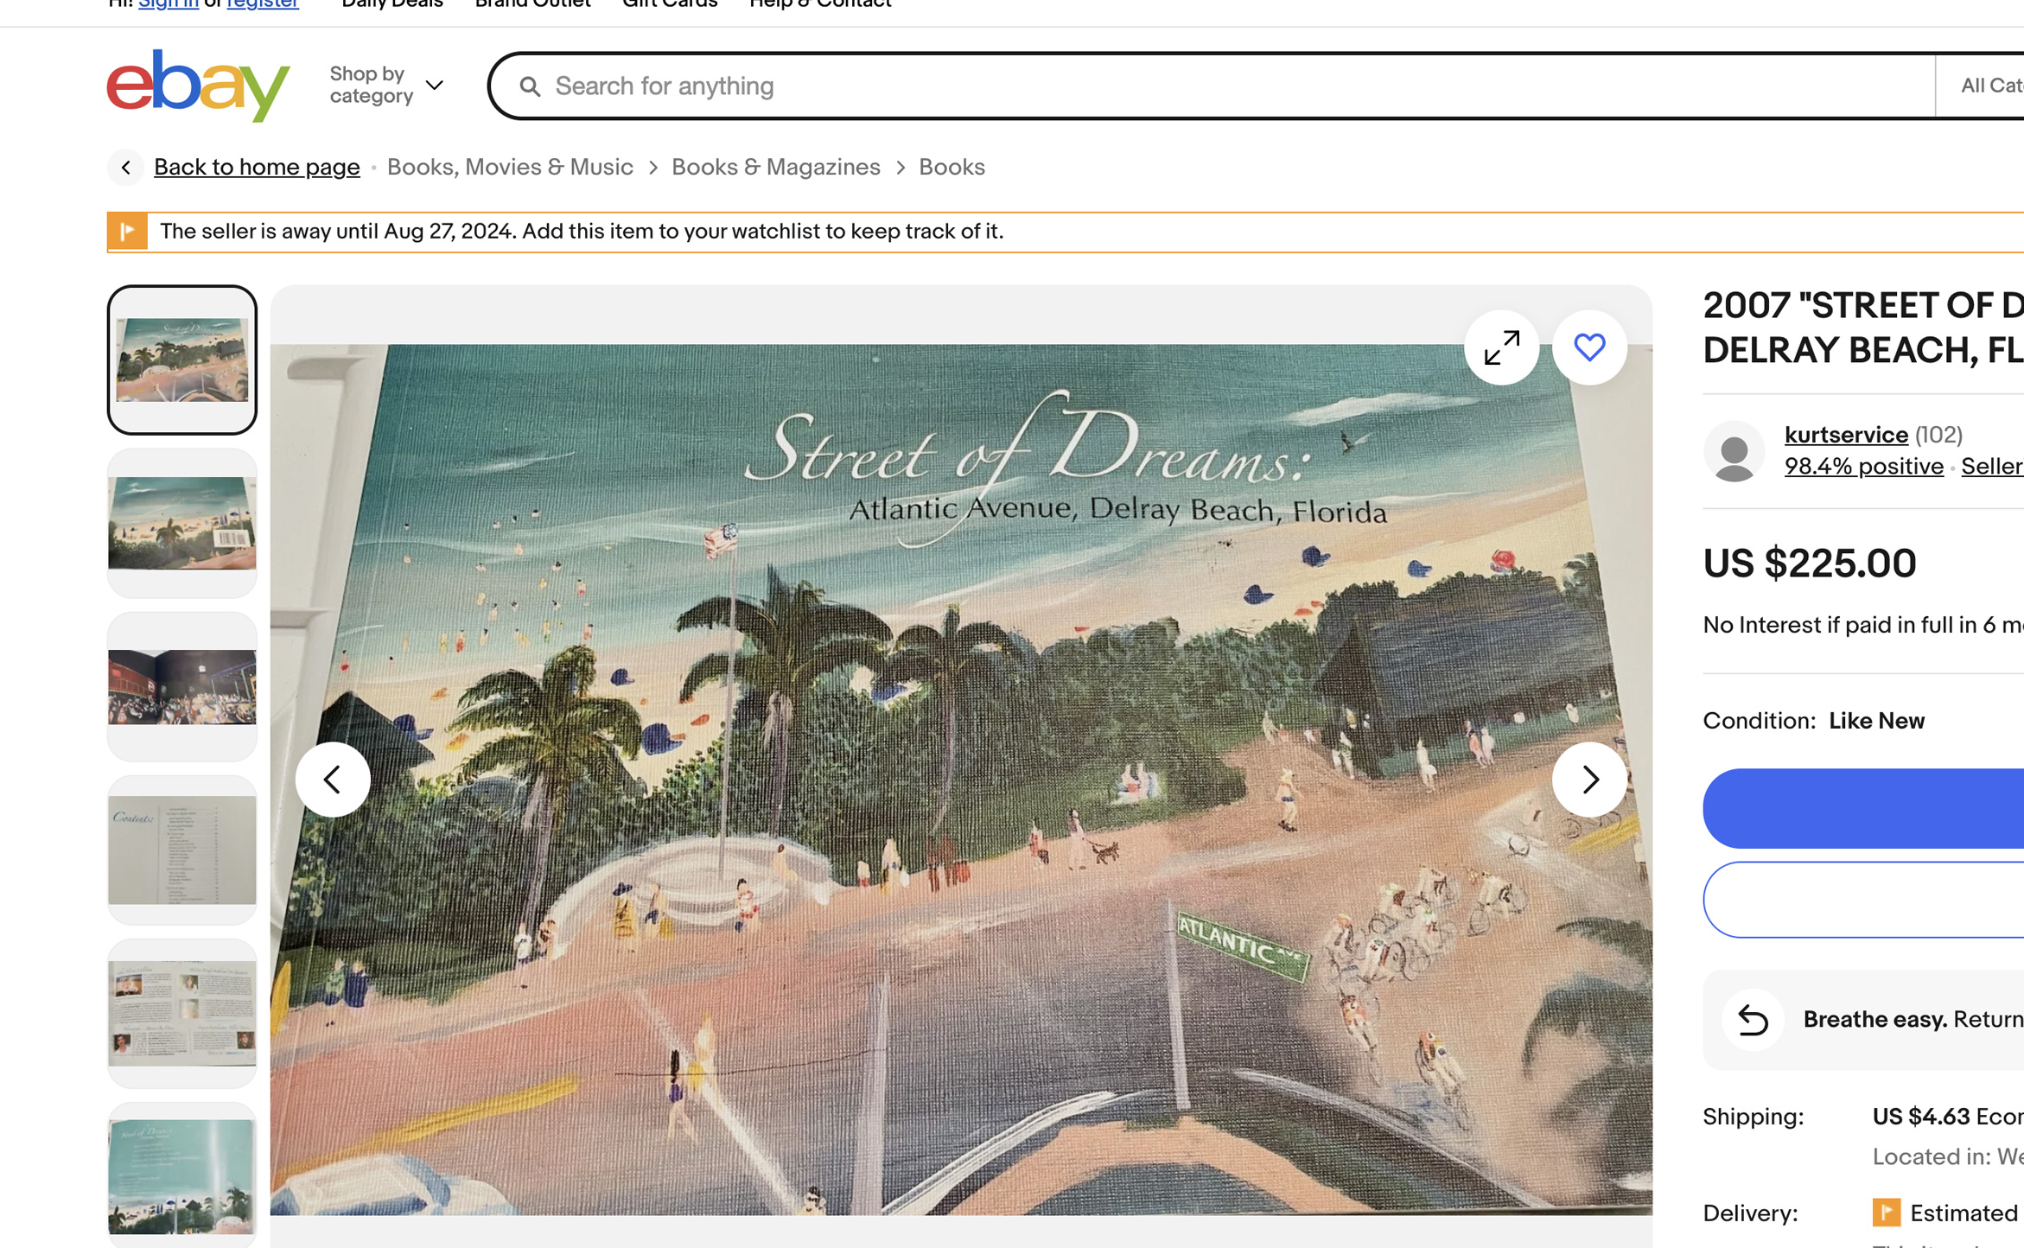Open Daily Deals page
The image size is (2024, 1248).
click(392, 4)
